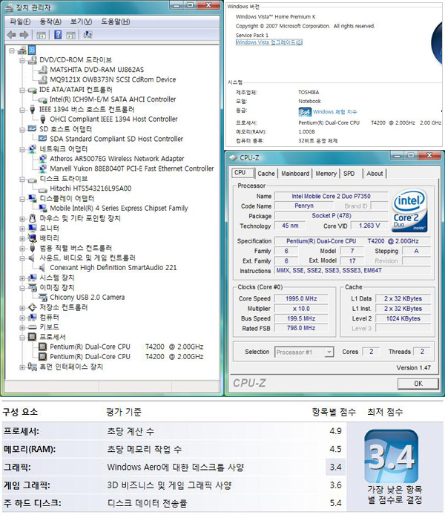
Task: Open the 보기(V) menu
Action: (x=81, y=22)
